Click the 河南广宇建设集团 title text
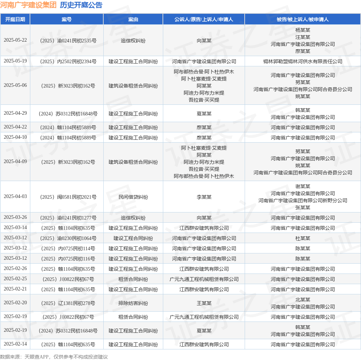 [x=28, y=5]
